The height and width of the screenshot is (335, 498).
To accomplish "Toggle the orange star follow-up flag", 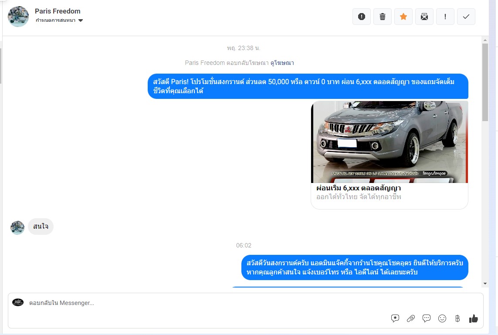I will pos(403,17).
